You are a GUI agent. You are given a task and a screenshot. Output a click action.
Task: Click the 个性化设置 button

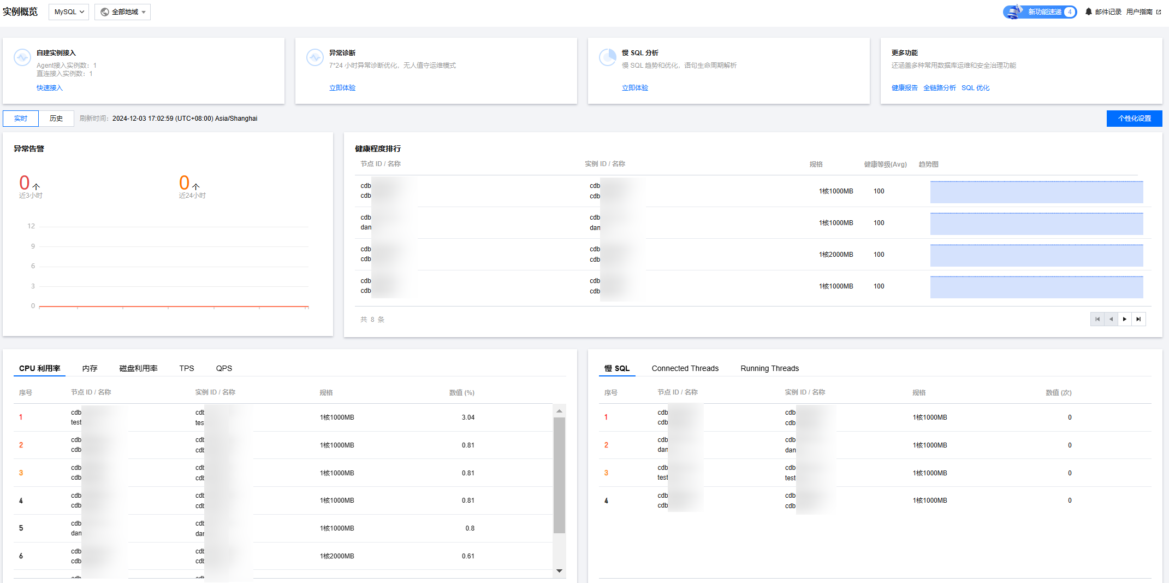coord(1135,119)
